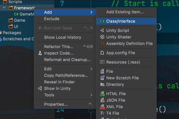Click the Inspect Code inspector icon

(40, 53)
